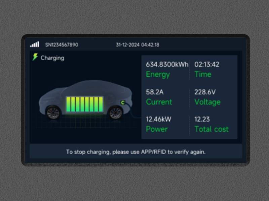This screenshot has height=201, width=269.
Task: Click the 634.8300kWh energy value
Action: pos(167,64)
